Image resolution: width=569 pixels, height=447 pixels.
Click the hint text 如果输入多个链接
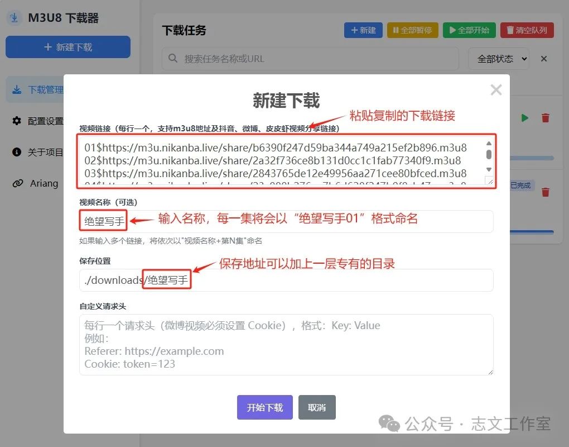tap(171, 241)
